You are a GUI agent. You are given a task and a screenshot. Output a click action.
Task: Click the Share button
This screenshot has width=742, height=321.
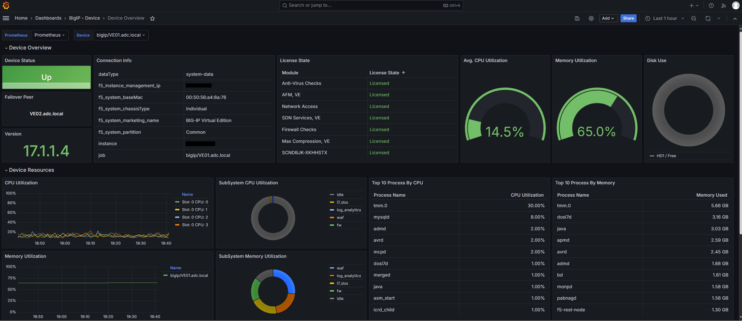pyautogui.click(x=628, y=18)
